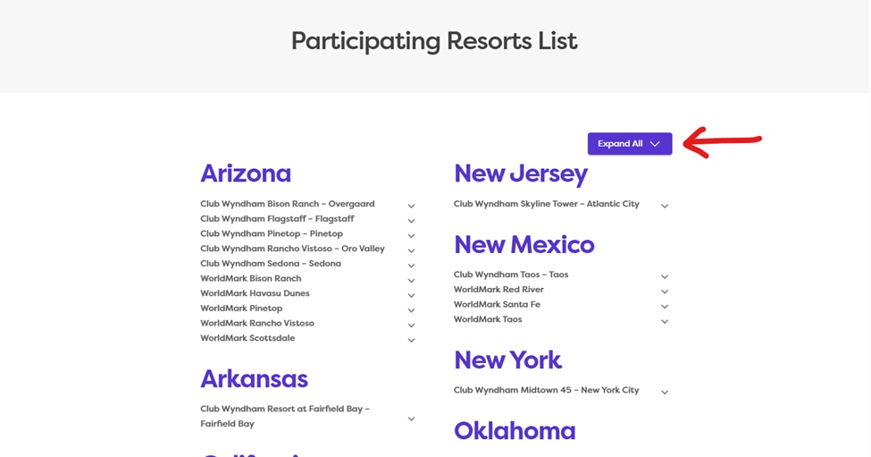Select Club Wyndham Sedona – Sedona text

coord(271,264)
